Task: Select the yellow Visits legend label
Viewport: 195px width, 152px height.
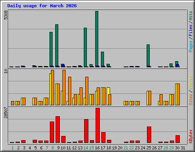Action: [x=191, y=82]
